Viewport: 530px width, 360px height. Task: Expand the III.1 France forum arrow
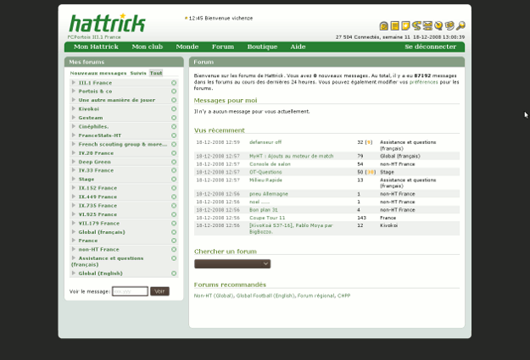(74, 83)
